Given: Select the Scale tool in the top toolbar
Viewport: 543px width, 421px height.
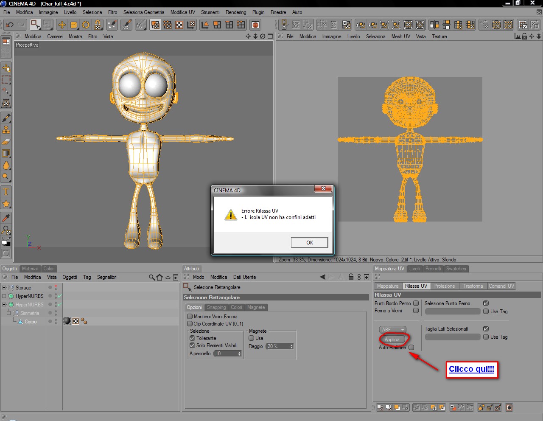Looking at the screenshot, I should click(74, 25).
